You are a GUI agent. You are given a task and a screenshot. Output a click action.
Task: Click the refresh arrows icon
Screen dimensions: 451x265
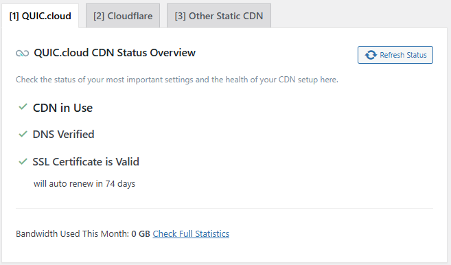click(x=371, y=55)
